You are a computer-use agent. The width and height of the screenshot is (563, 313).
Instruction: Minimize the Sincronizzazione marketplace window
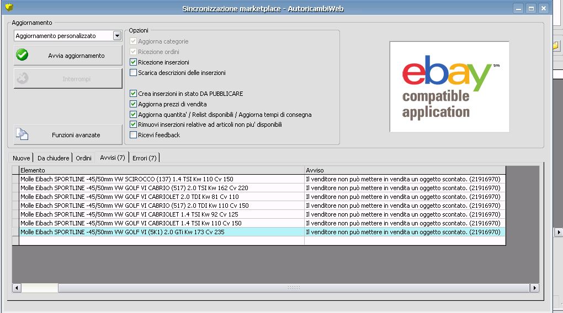518,8
